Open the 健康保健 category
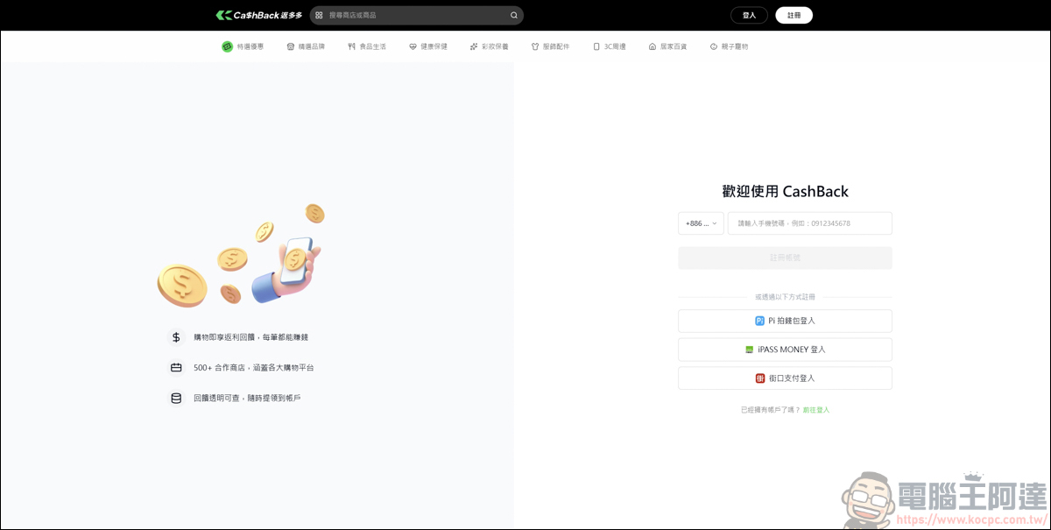1051x530 pixels. click(428, 46)
